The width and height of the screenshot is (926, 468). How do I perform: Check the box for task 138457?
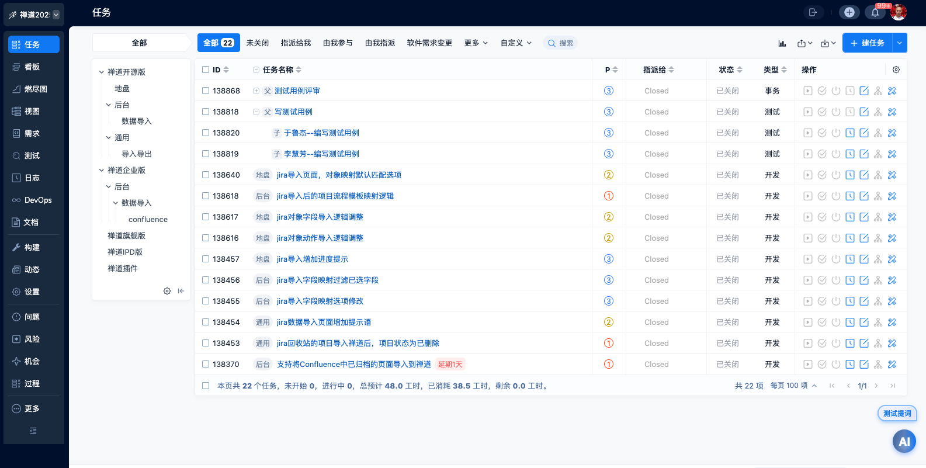pos(206,259)
